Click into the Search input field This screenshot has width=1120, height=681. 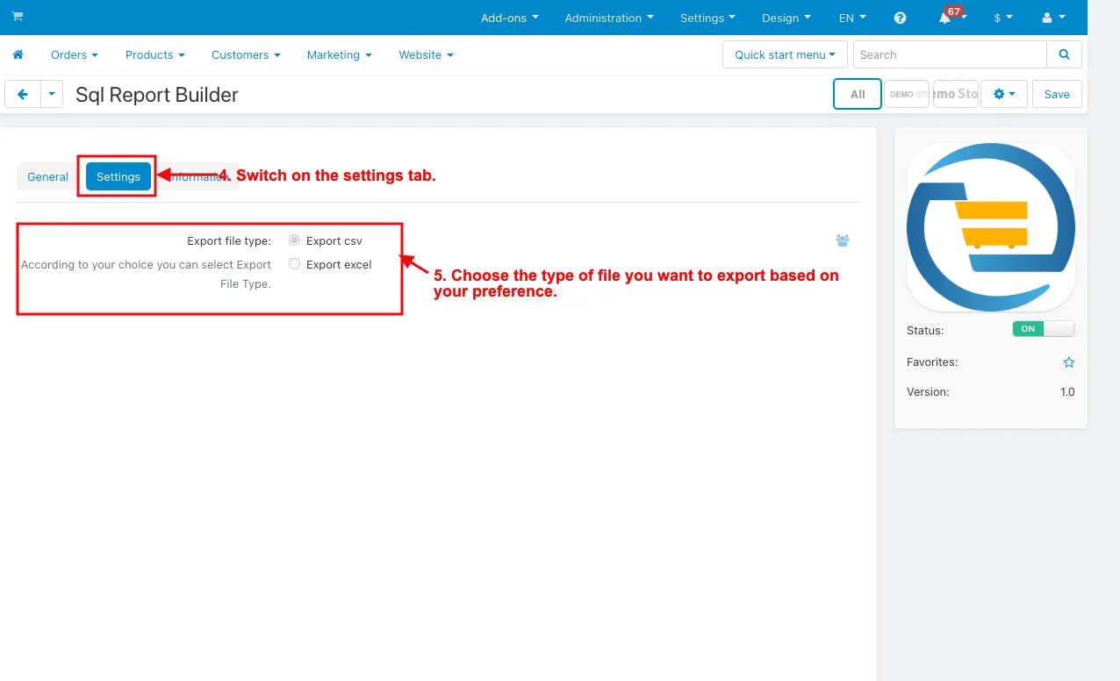(950, 54)
